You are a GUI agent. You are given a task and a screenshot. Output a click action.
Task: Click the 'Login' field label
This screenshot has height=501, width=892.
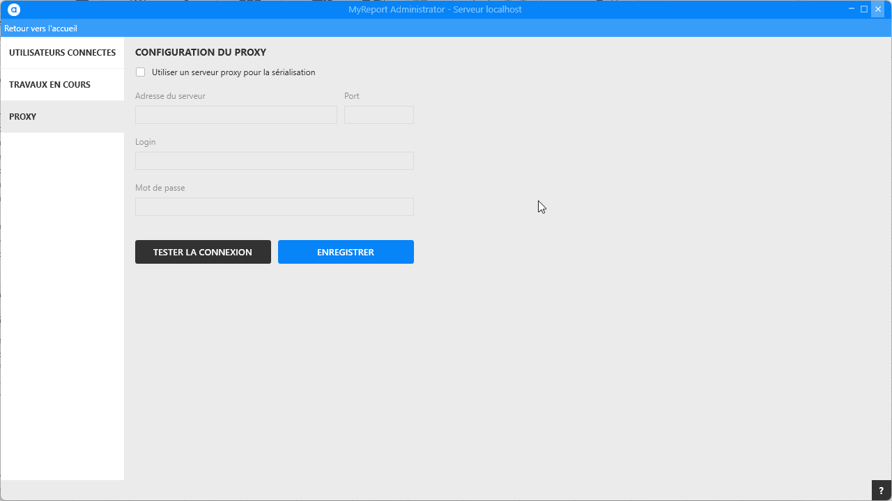[146, 142]
